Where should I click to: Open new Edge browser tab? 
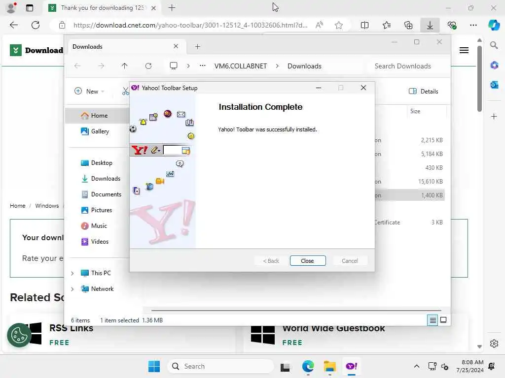pos(172,8)
